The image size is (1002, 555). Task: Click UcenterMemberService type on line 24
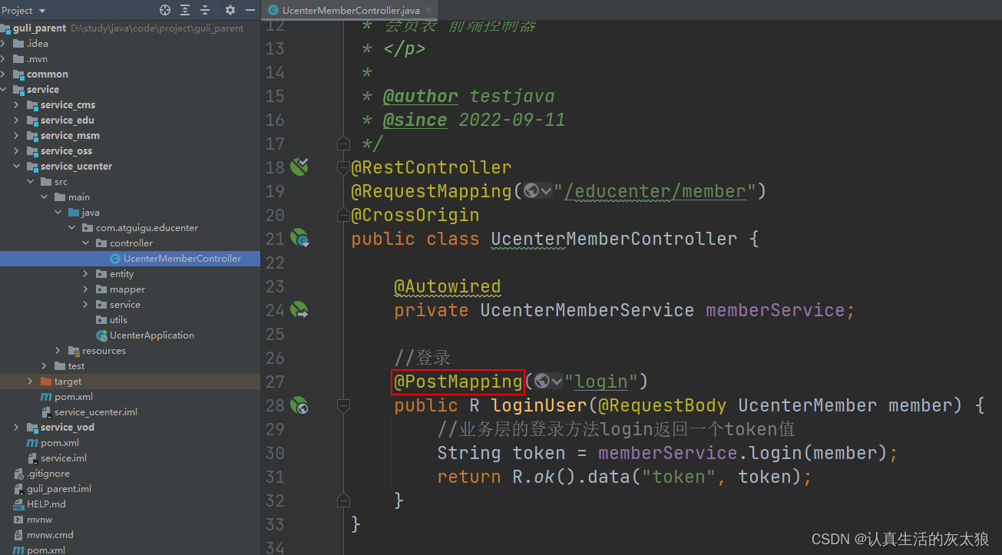587,309
